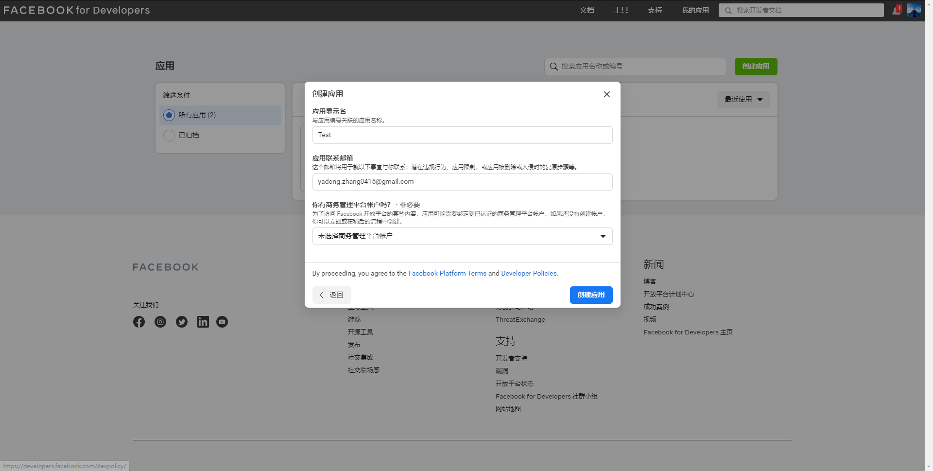933x471 pixels.
Task: Click the search magnifier in app search box
Action: [x=553, y=67]
